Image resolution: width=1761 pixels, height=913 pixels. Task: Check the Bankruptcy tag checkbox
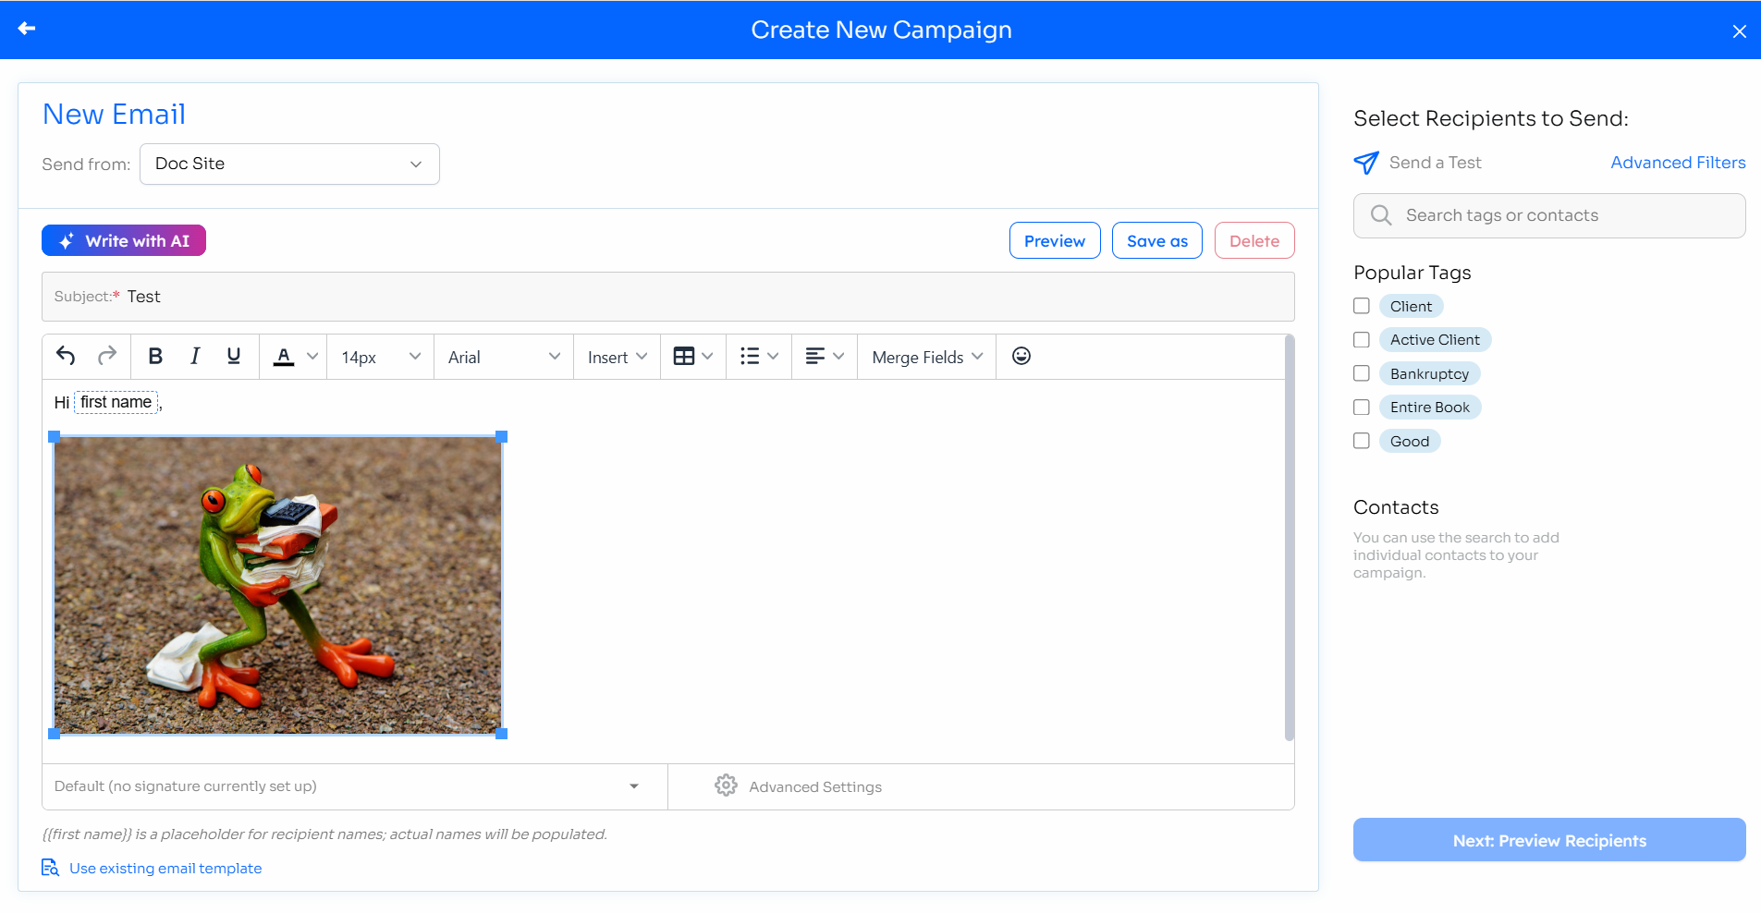pyautogui.click(x=1362, y=373)
